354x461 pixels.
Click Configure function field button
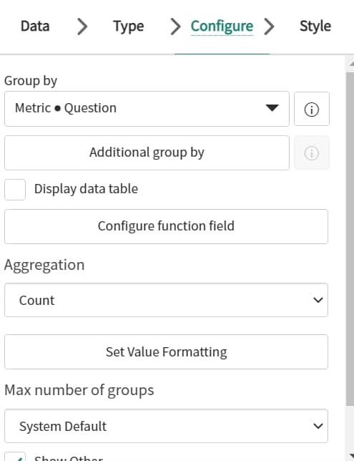pyautogui.click(x=167, y=226)
